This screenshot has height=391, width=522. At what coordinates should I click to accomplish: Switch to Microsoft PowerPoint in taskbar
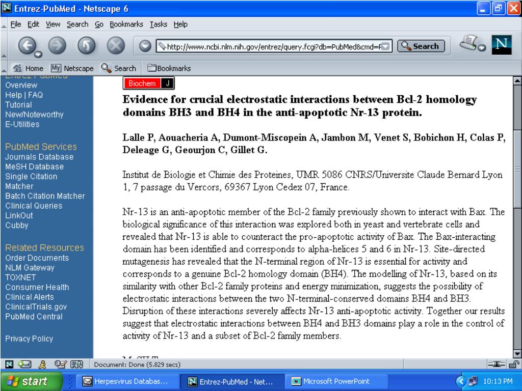336,381
